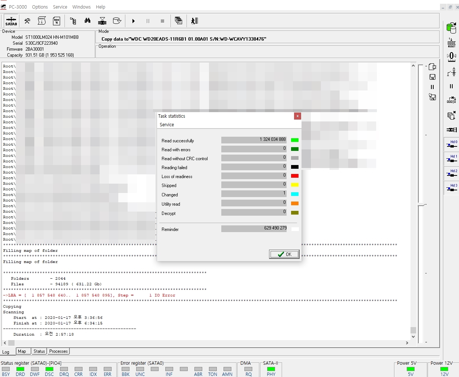Click the Model ST1000LM024 HN-M101MBB text
The width and height of the screenshot is (459, 377).
52,37
